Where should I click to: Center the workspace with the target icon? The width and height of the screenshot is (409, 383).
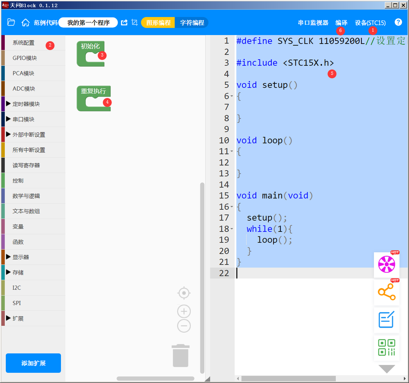tap(184, 293)
